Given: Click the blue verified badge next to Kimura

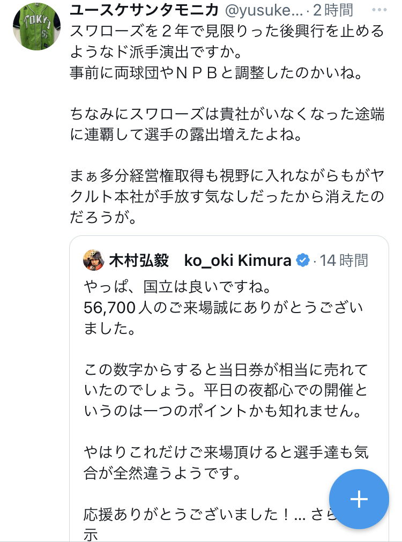Looking at the screenshot, I should (x=303, y=261).
